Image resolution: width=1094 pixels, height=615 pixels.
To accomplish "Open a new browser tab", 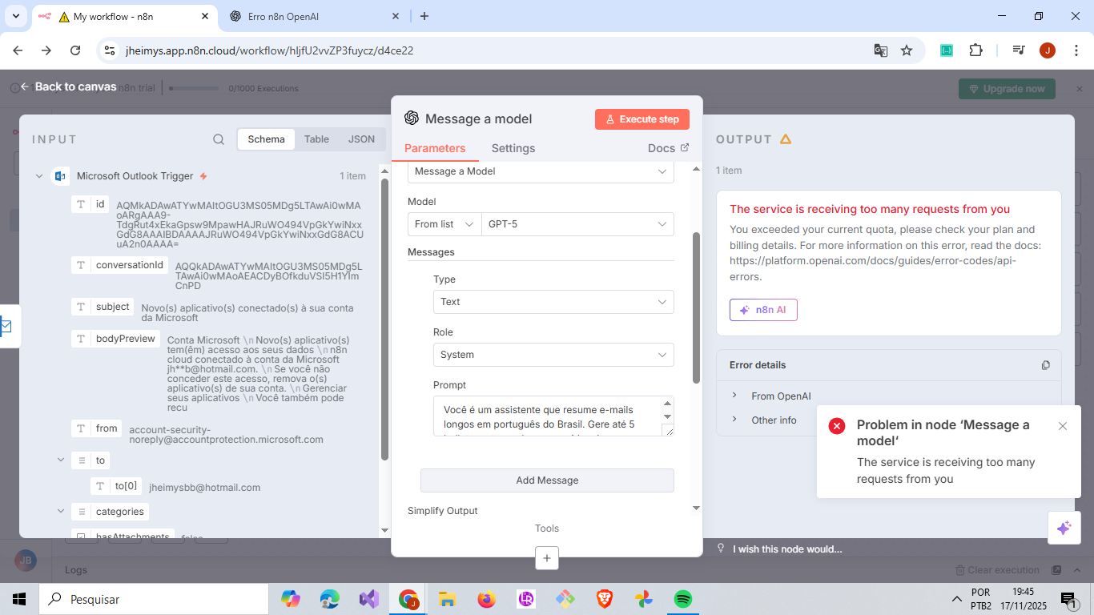I will point(424,16).
